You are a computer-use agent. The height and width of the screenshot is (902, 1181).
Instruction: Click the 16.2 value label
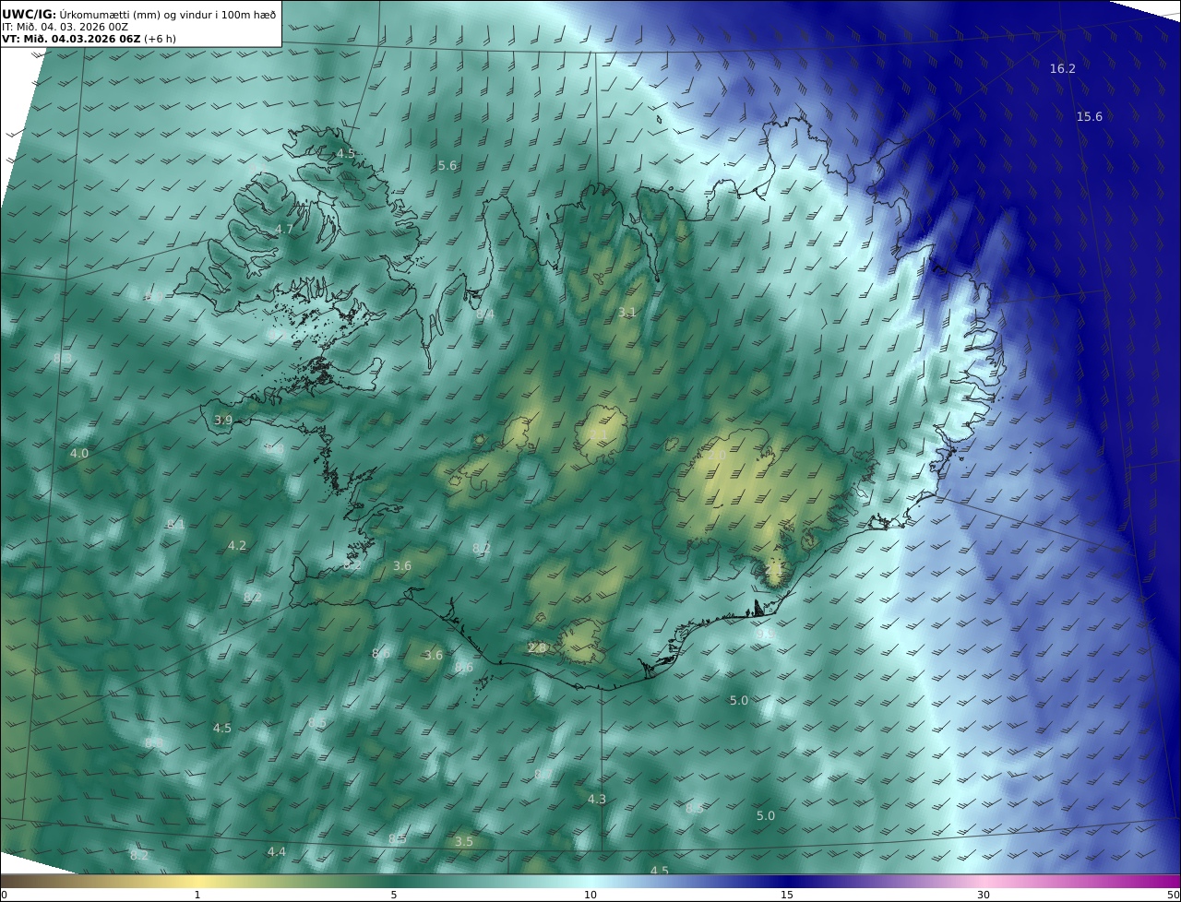click(x=1063, y=68)
